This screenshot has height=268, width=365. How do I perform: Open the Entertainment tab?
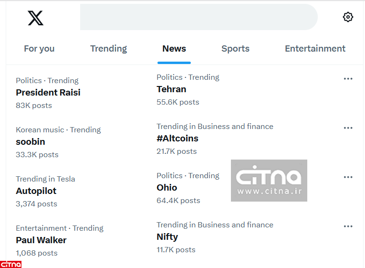point(315,49)
